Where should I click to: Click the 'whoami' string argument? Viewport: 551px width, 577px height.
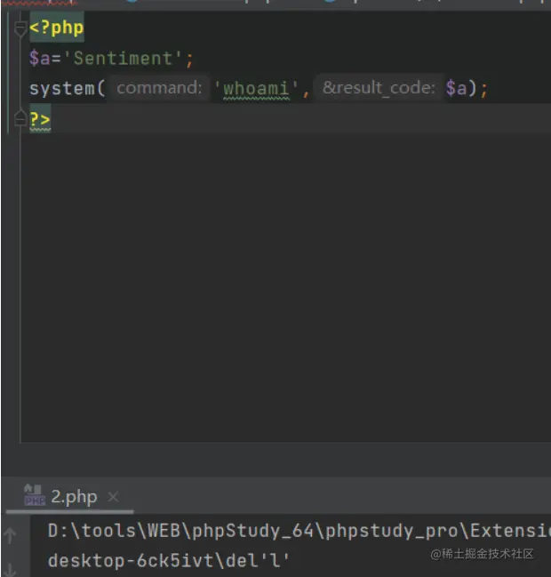pyautogui.click(x=256, y=89)
